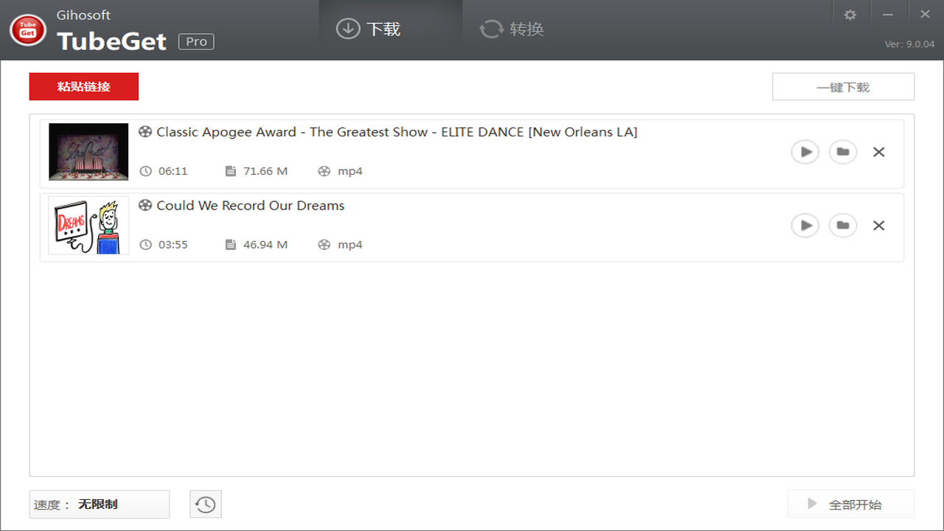Start downloading everything with 一键下载
Screen dimensions: 944x531
843,86
